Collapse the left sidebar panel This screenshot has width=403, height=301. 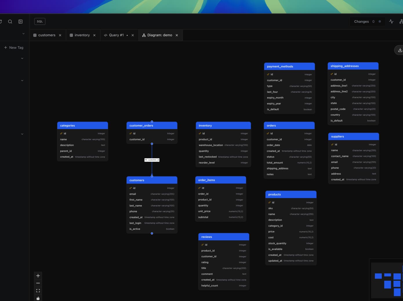point(20,21)
